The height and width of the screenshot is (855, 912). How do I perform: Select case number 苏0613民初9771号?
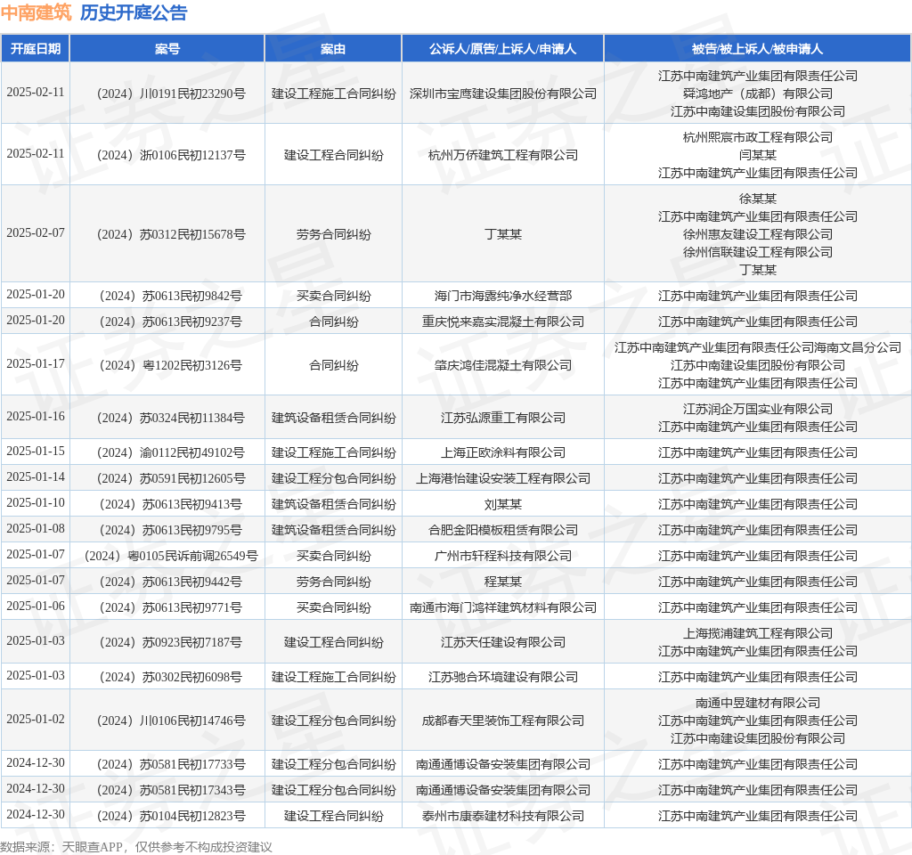[171, 607]
